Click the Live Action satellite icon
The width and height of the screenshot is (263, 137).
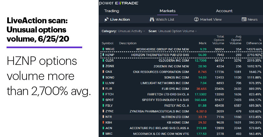tap(106, 19)
